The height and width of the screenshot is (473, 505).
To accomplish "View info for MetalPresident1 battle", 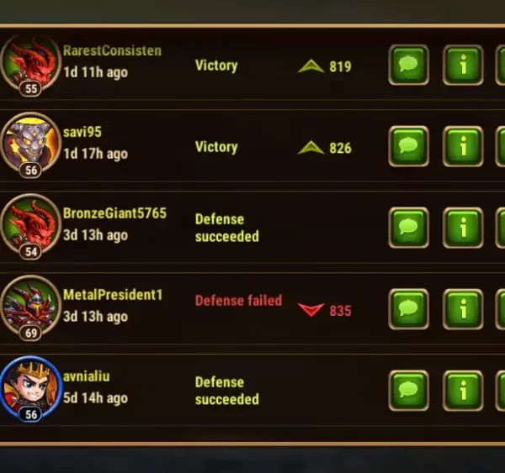I will click(463, 309).
